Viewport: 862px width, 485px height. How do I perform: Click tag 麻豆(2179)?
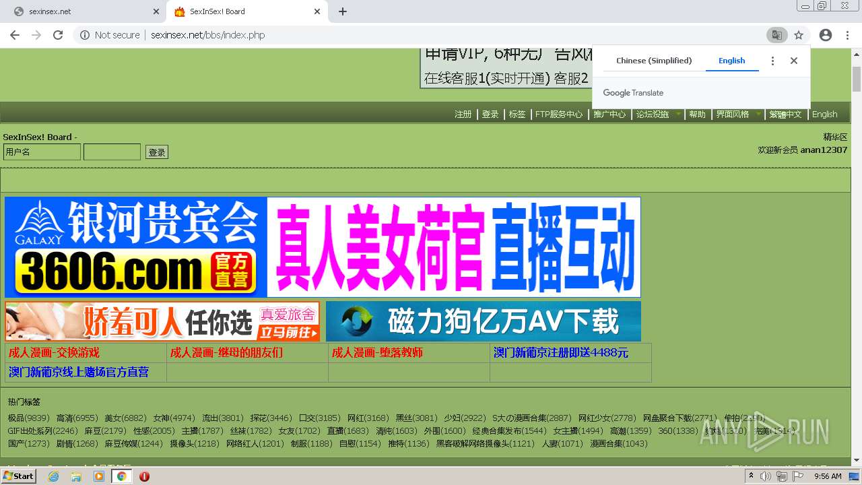105,431
